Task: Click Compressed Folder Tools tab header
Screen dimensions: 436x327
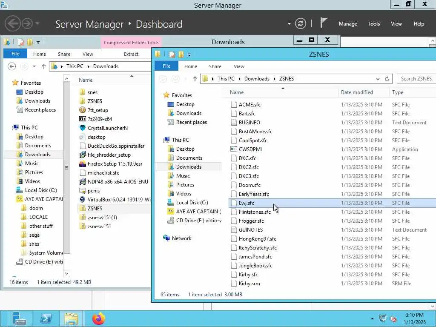Action: tap(131, 43)
